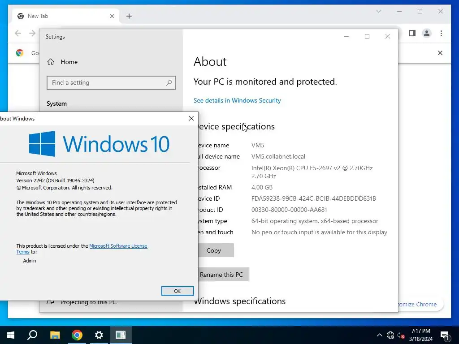Open See details in Windows Security link

(x=237, y=100)
